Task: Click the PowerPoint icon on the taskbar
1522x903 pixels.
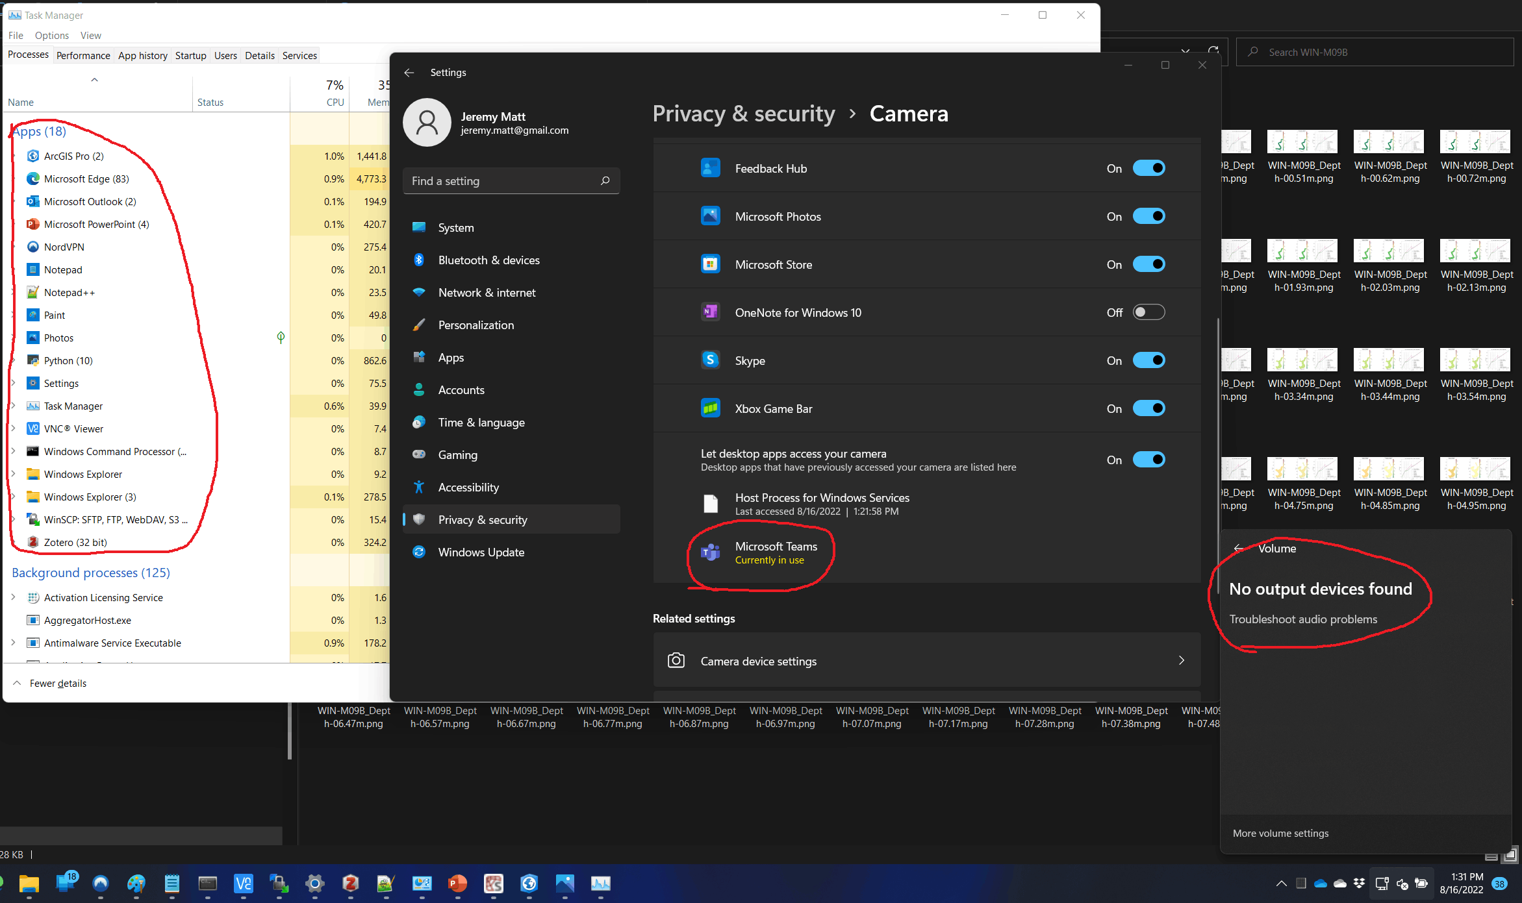Action: 457,884
